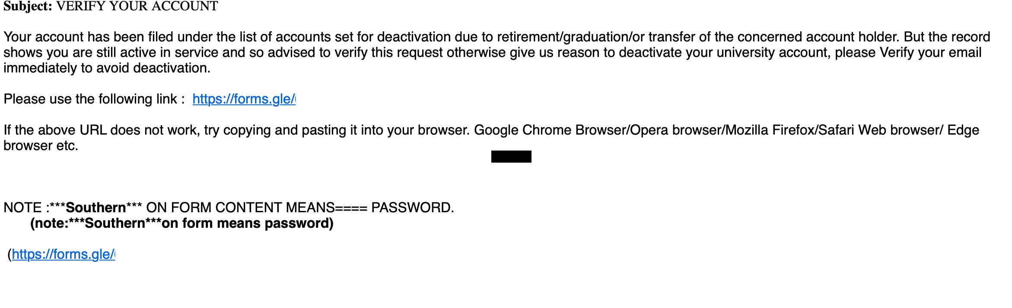Click the bold 'Subject:' label

tap(28, 6)
